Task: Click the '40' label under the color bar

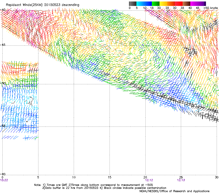Action: (190, 8)
